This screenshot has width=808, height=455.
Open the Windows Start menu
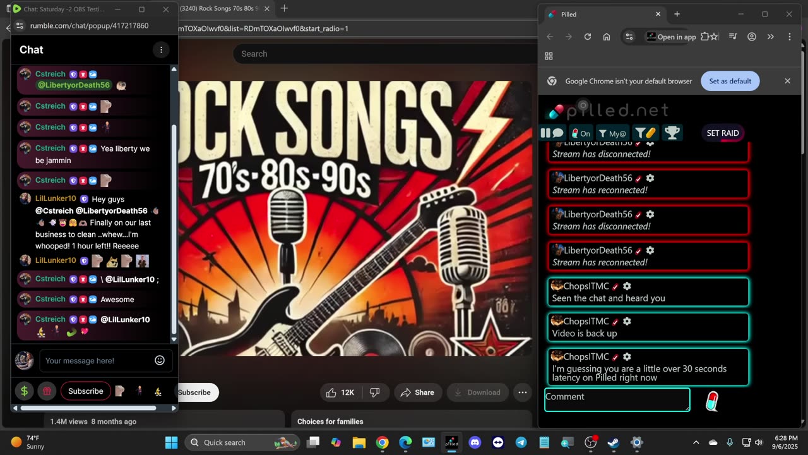[171, 442]
